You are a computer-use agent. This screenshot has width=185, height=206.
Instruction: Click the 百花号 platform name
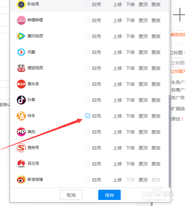(x=33, y=164)
